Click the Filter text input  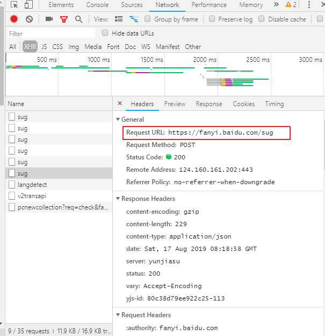(x=51, y=33)
